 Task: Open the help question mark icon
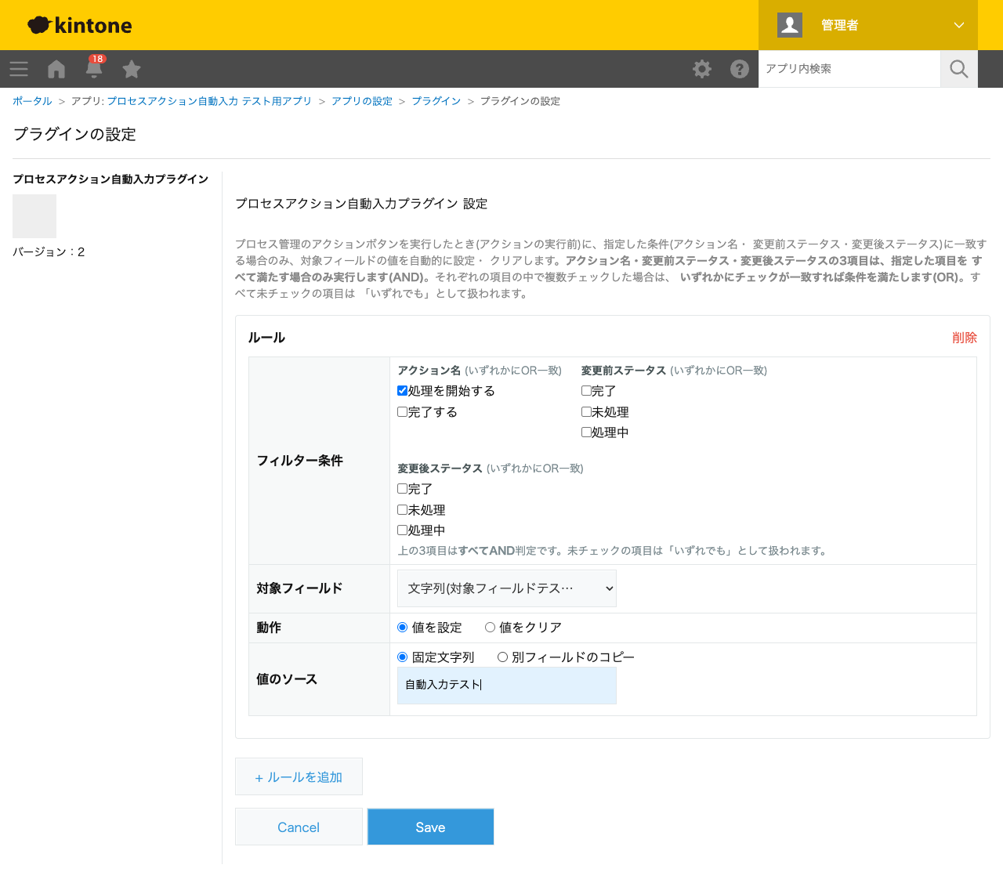pyautogui.click(x=740, y=69)
